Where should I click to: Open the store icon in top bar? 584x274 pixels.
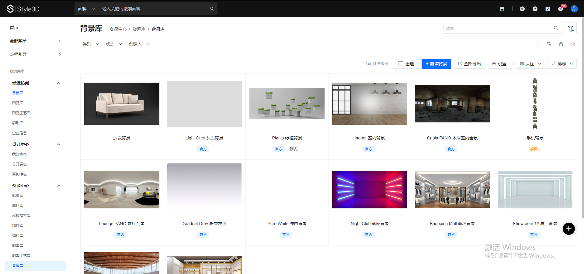pos(502,9)
